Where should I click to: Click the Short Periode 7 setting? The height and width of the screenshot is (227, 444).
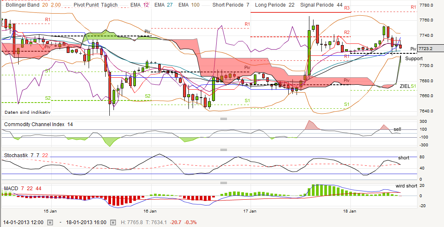click(231, 5)
